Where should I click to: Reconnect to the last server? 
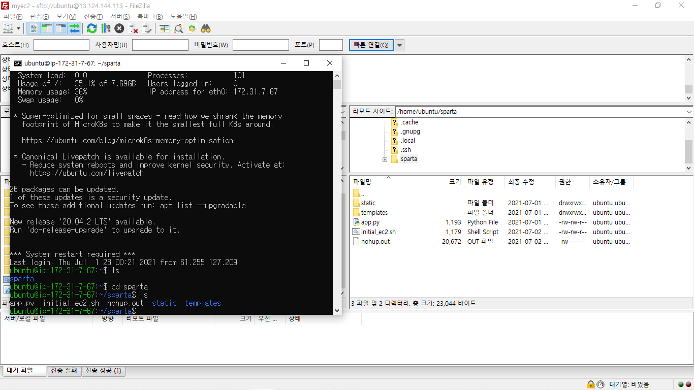(x=147, y=28)
